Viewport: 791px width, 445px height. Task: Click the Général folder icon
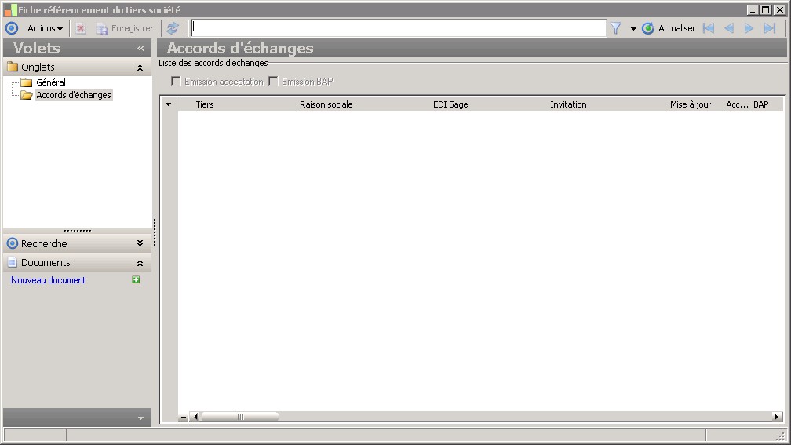pyautogui.click(x=26, y=82)
